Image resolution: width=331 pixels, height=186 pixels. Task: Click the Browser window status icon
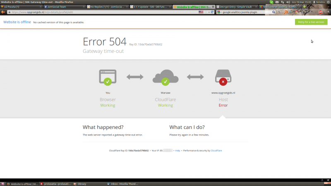point(108,77)
